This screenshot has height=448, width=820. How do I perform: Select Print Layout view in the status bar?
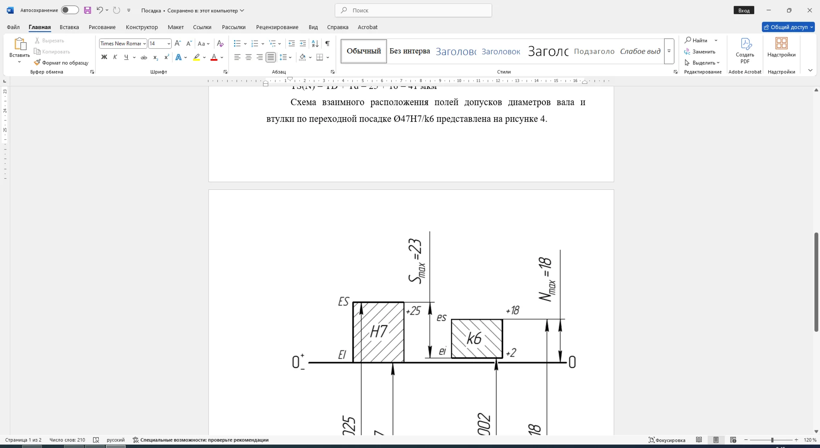[x=716, y=440]
